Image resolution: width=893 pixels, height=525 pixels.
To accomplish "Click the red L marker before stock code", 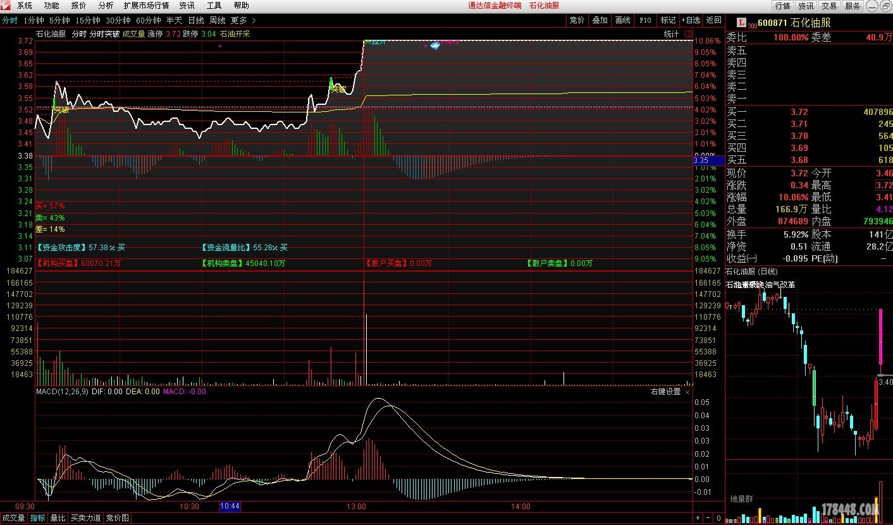I will [x=741, y=23].
